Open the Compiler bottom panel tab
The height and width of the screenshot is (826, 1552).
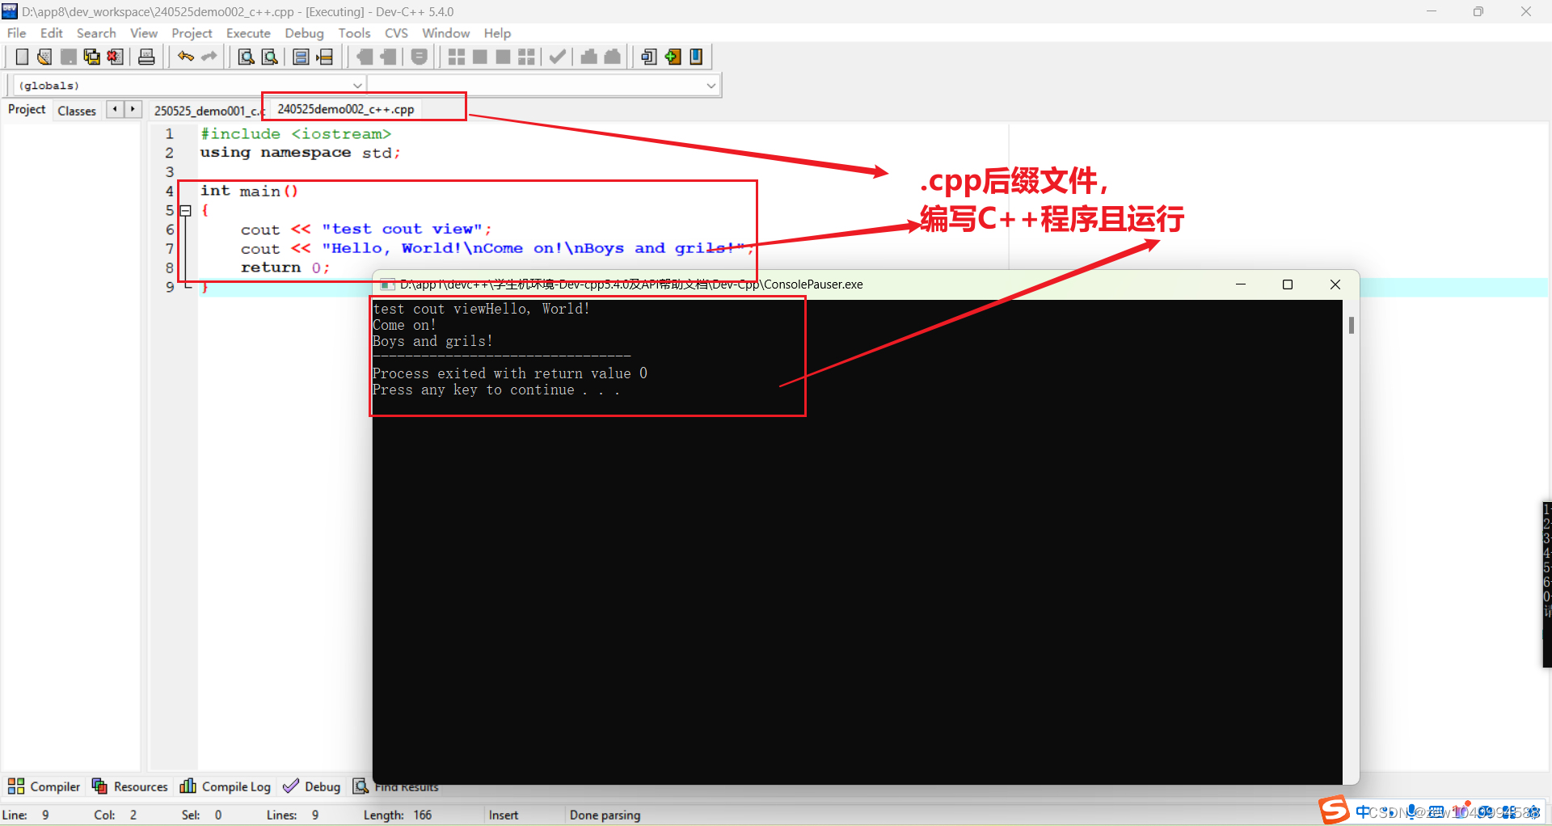(x=44, y=786)
